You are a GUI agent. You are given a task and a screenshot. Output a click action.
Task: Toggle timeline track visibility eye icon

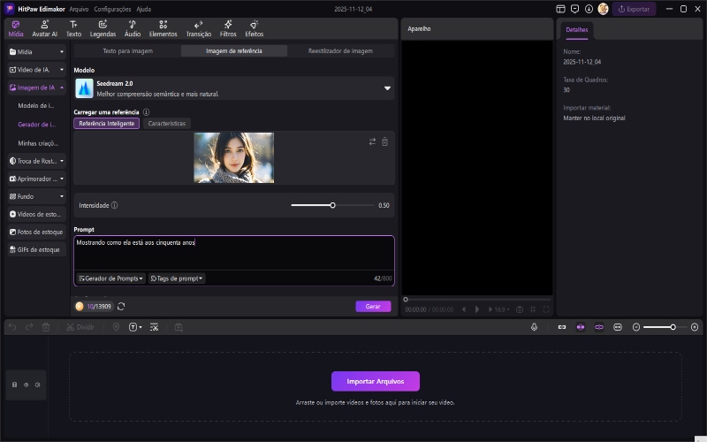[26, 385]
